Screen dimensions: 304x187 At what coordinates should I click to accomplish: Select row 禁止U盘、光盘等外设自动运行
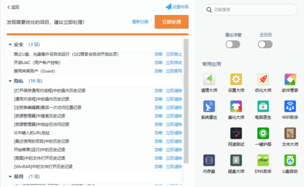point(95,54)
